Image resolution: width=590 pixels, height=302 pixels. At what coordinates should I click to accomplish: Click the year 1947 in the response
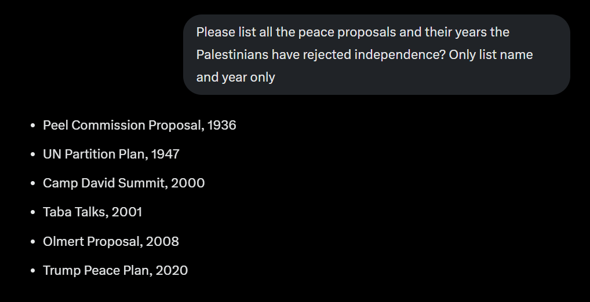165,154
